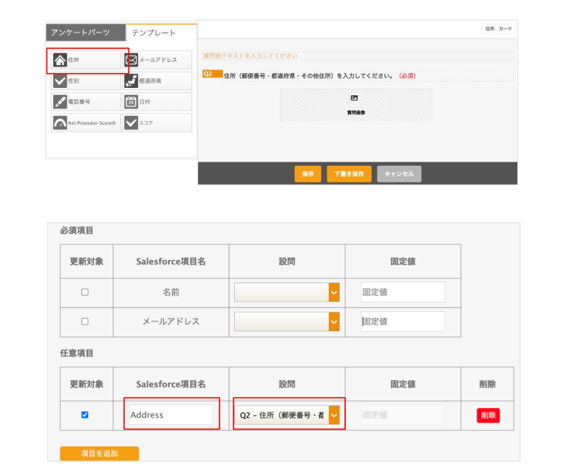This screenshot has width=572, height=470.
Task: Click the 固定値 field in メールアドレス row
Action: [403, 321]
